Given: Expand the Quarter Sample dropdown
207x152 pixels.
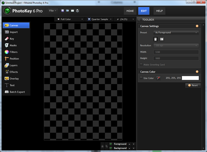Looking at the screenshot, I should [100, 19].
